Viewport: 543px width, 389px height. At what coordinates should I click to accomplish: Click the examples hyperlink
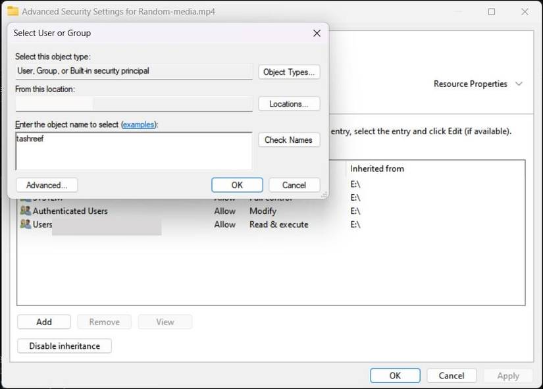[139, 124]
